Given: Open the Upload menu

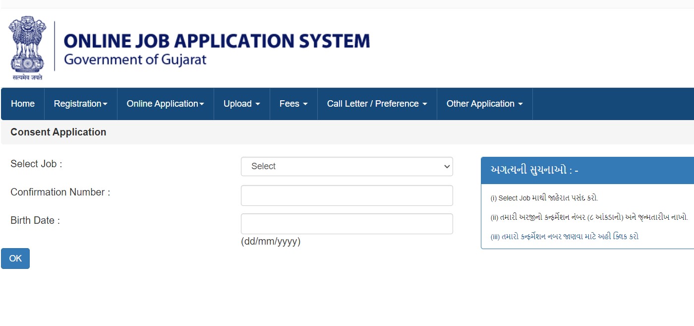Looking at the screenshot, I should point(241,104).
